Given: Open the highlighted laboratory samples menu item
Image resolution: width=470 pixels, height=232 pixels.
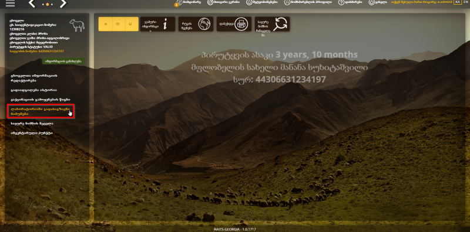Looking at the screenshot, I should (41, 111).
